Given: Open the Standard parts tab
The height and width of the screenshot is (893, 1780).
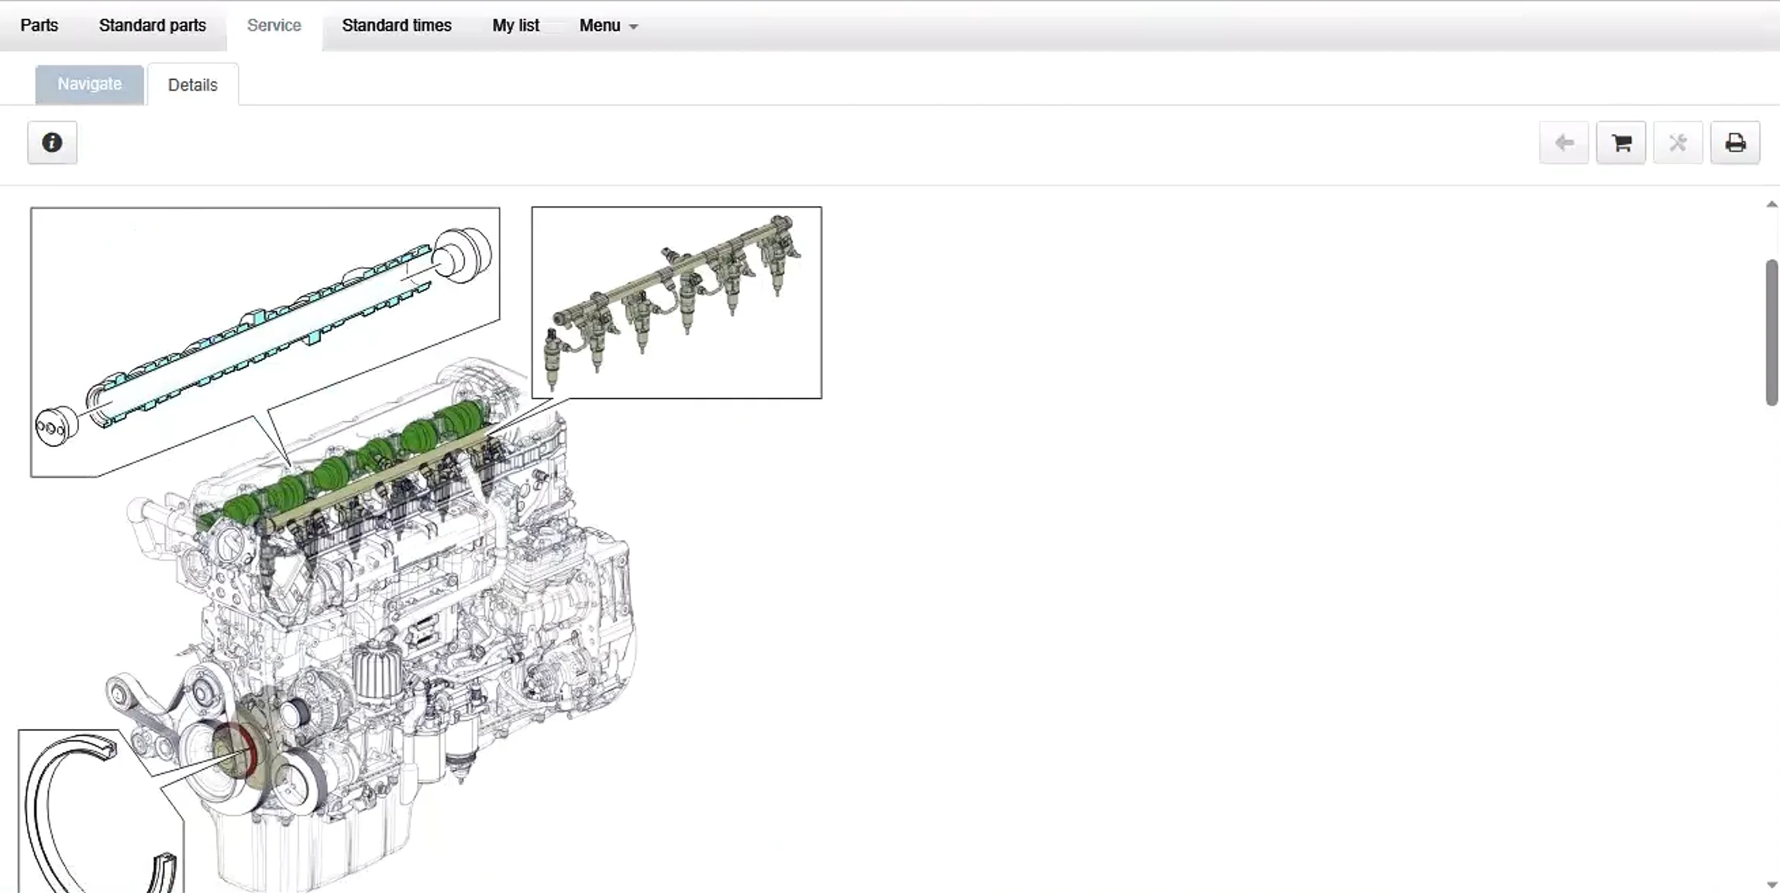Looking at the screenshot, I should pos(152,26).
